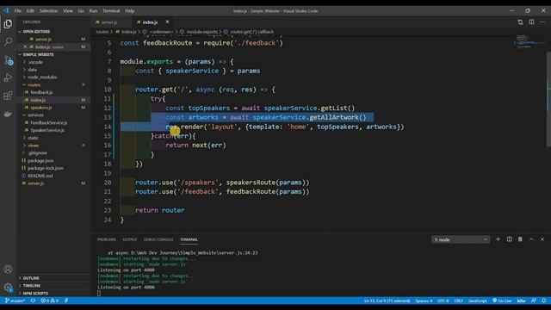The width and height of the screenshot is (551, 310).
Task: Close index.js in Open Editors list
Action: 25,46
